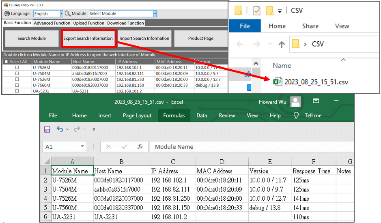Open the Excel Page Layout tab

(x=137, y=116)
